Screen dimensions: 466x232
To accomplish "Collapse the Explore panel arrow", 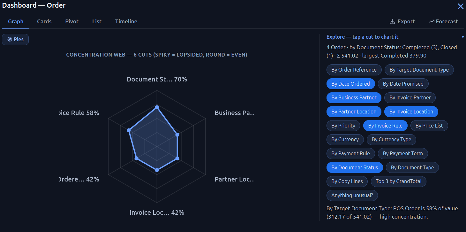I will (463, 37).
